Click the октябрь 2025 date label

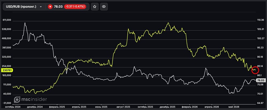(x=146, y=107)
